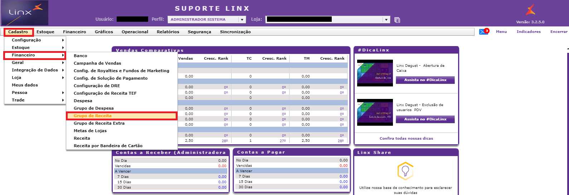The width and height of the screenshot is (569, 195).
Task: Open the Indicadores link
Action: coord(529,32)
